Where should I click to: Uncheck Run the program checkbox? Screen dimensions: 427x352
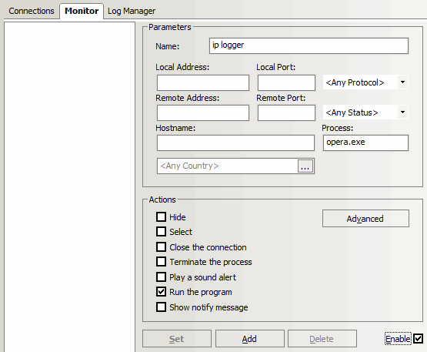coord(161,292)
